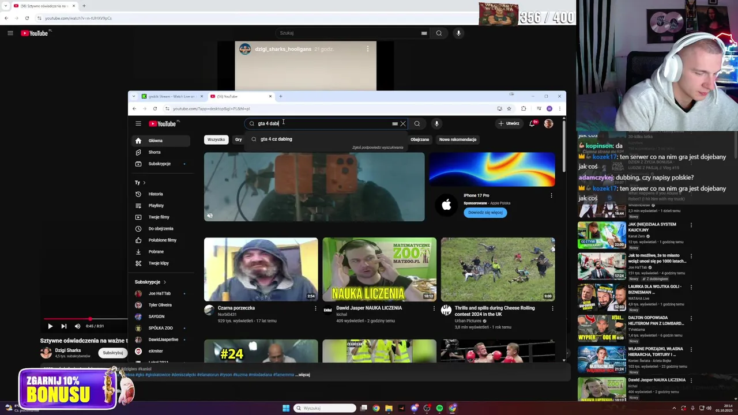738x415 pixels.
Task: Click the YouTube logo in the front window
Action: click(x=163, y=123)
